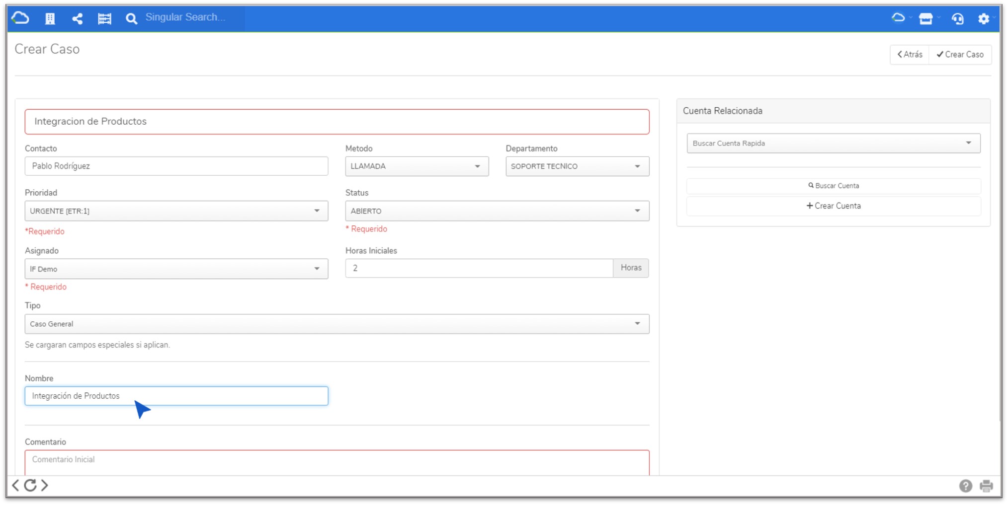Click the printer icon

pyautogui.click(x=986, y=486)
